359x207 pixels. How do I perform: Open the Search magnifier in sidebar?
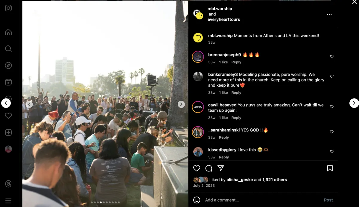click(x=8, y=49)
